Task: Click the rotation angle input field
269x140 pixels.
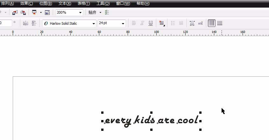Action: (6, 23)
